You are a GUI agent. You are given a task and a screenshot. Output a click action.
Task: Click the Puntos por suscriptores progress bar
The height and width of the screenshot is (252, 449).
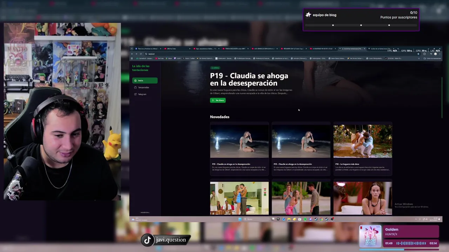(361, 25)
